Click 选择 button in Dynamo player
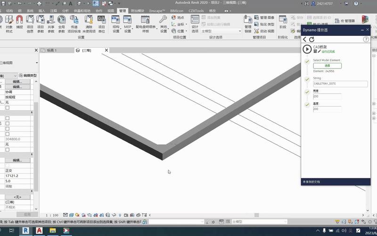 pyautogui.click(x=327, y=66)
